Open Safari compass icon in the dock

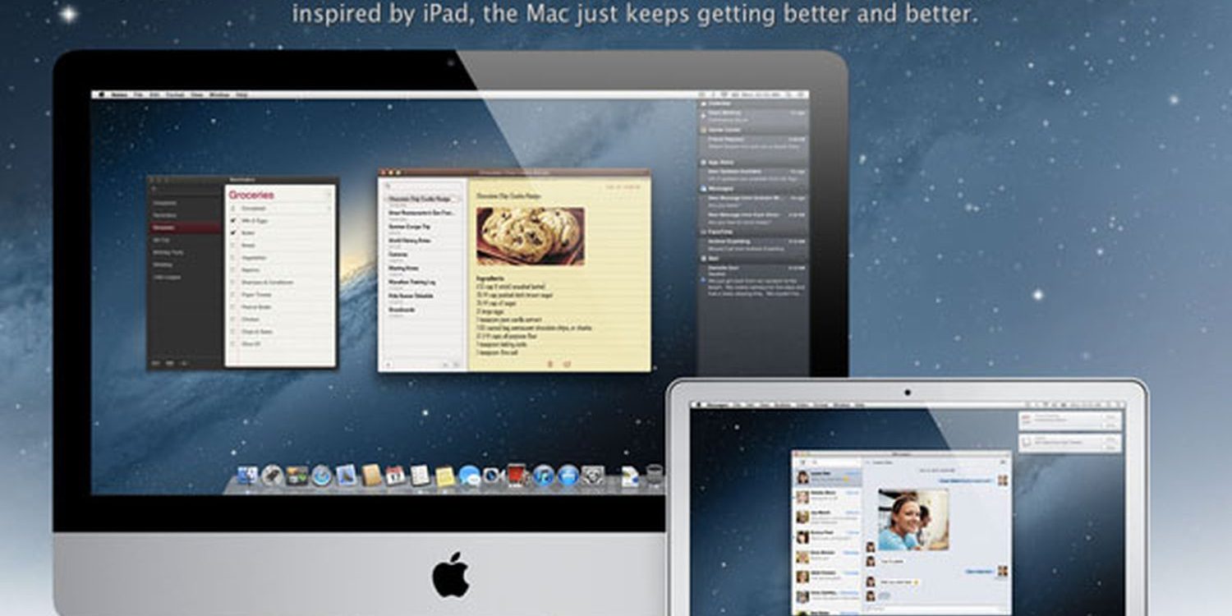tap(321, 475)
